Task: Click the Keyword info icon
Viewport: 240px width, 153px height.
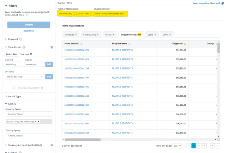Action: 20,39
